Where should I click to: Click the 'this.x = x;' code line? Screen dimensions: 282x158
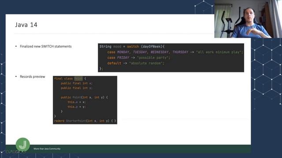coord(77,102)
